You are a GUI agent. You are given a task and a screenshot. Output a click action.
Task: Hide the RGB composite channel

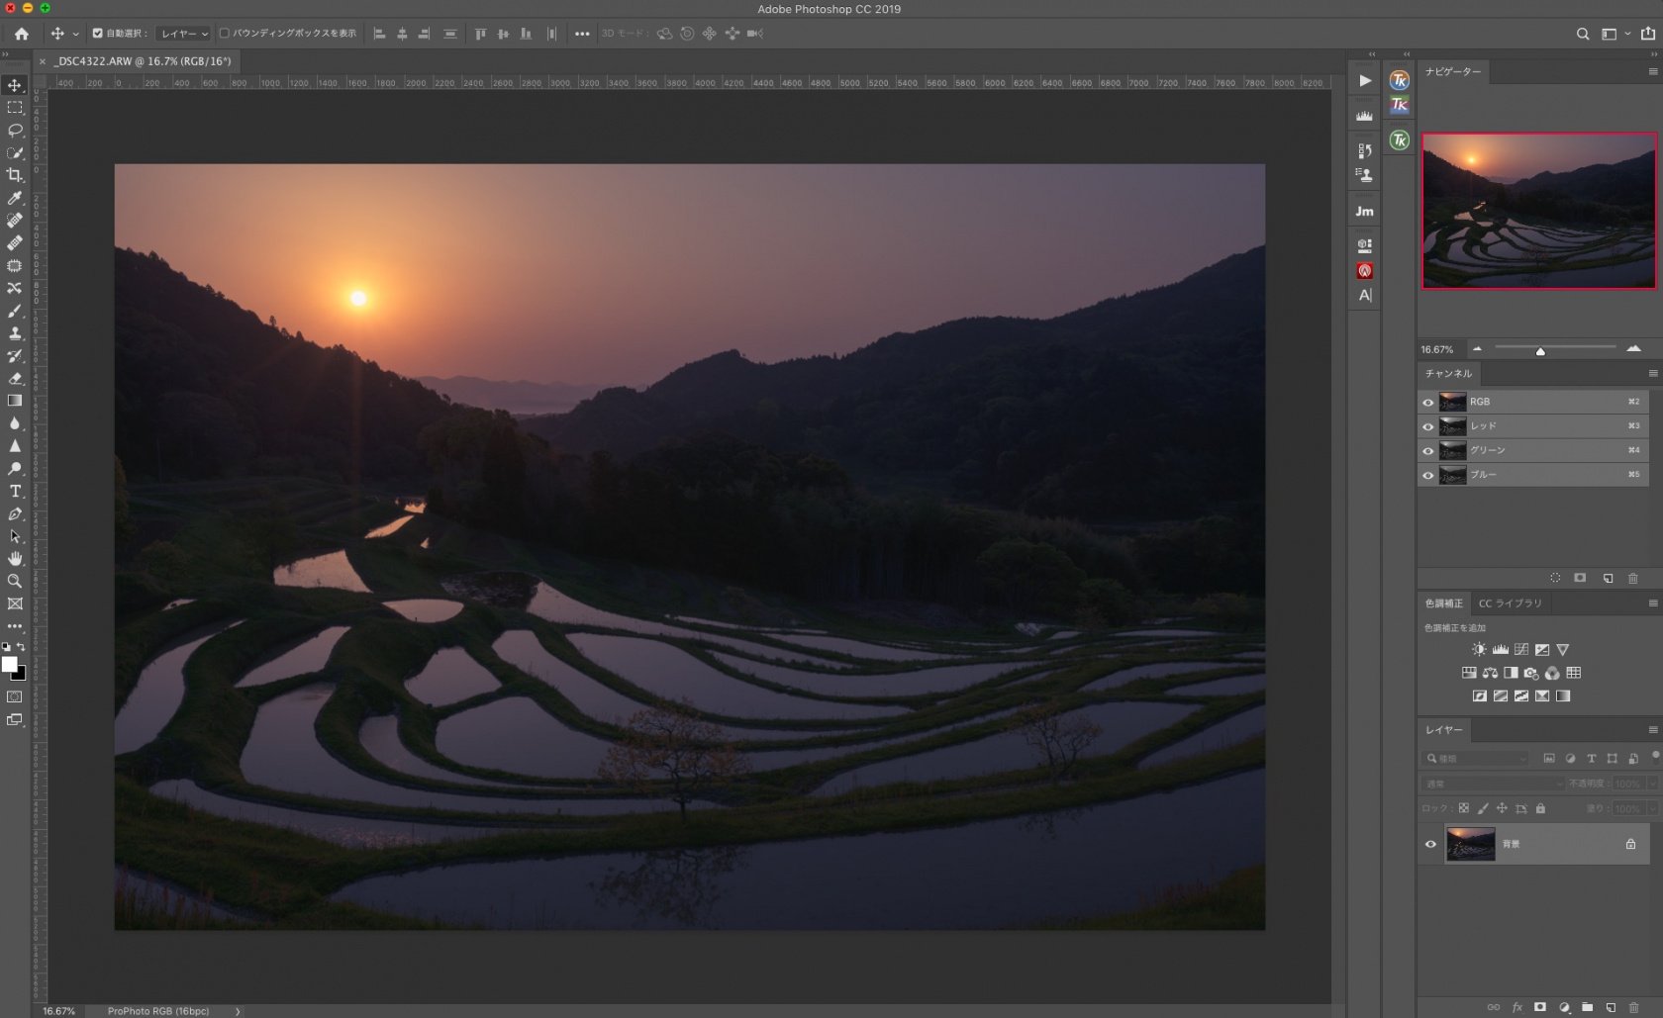click(x=1427, y=403)
